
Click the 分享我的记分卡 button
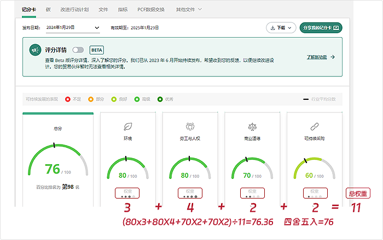(321, 27)
